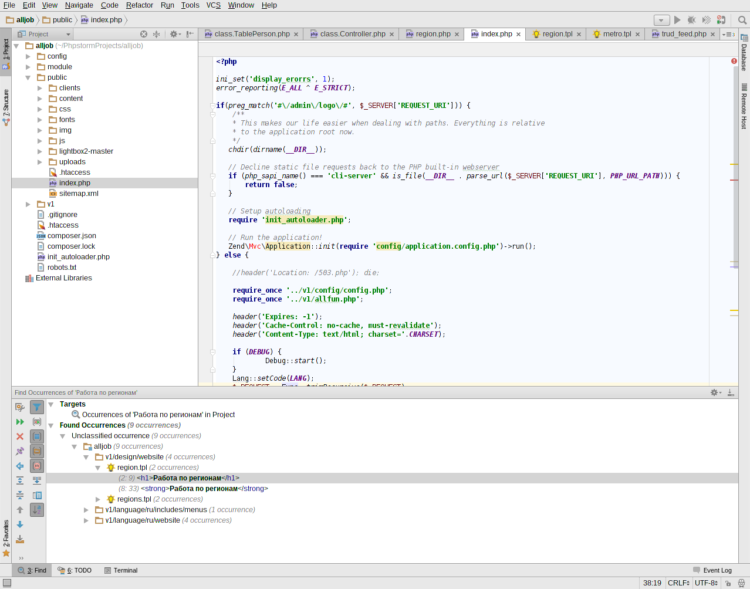
Task: Click UTF-8 encoding in status bar
Action: point(707,583)
